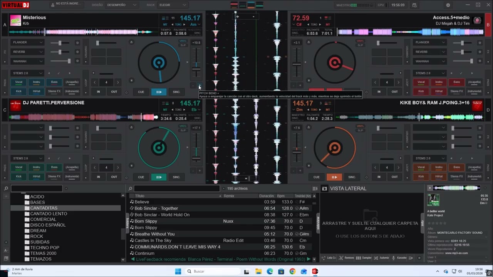Click the info vertical tab
The image size is (493, 277).
pos(423,223)
